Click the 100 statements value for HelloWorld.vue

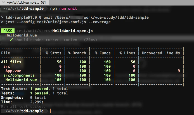point(58,80)
